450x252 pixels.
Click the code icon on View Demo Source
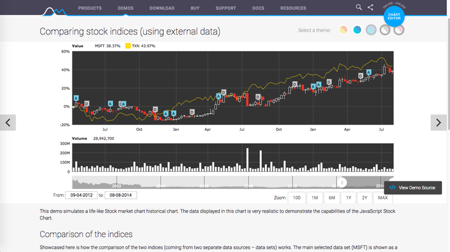click(392, 188)
